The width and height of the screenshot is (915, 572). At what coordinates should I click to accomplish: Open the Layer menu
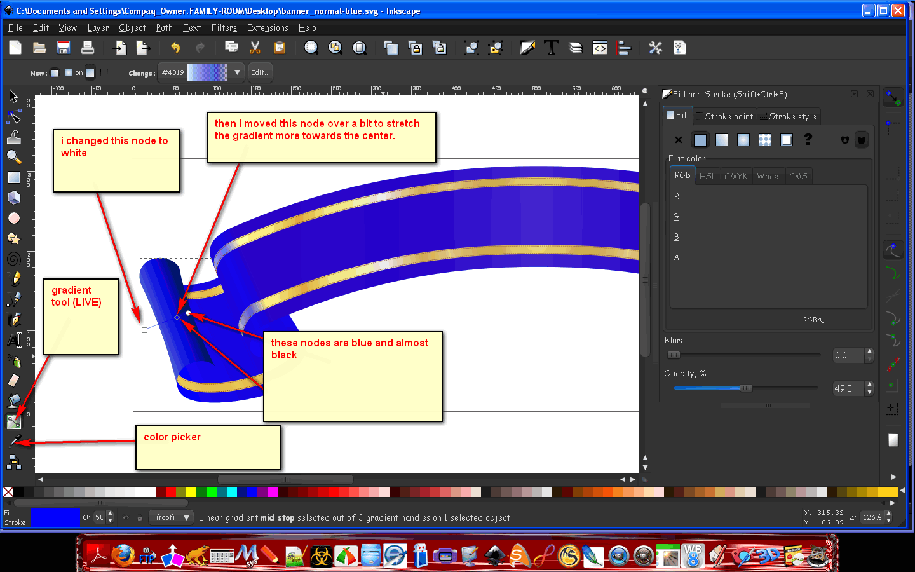pyautogui.click(x=98, y=28)
